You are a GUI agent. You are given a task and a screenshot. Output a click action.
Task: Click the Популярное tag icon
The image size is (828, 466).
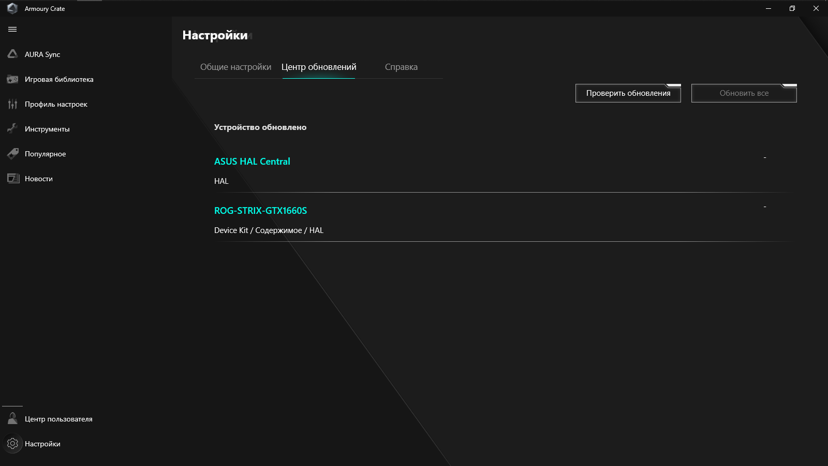coord(12,153)
